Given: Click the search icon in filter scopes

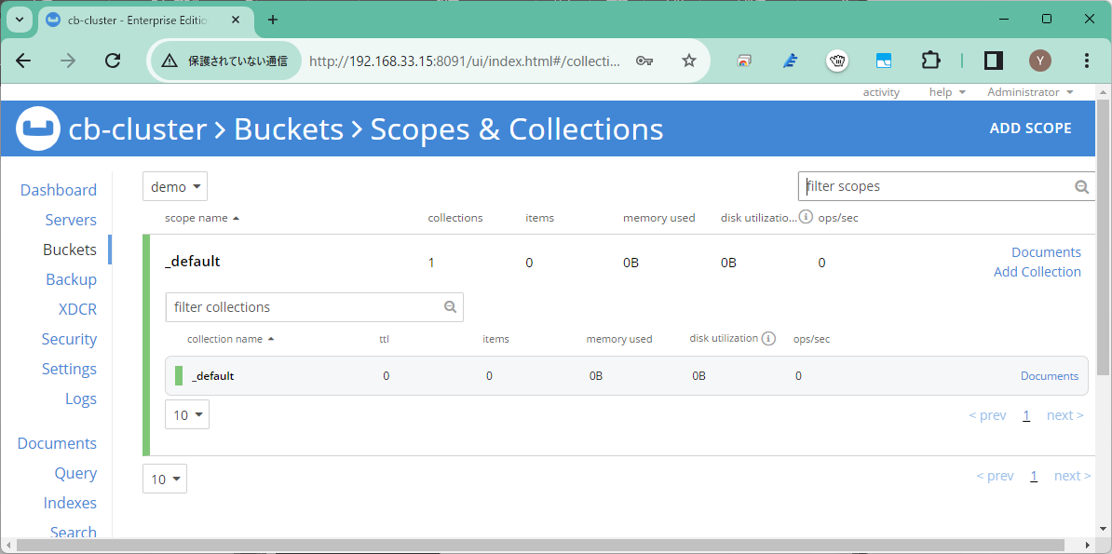Looking at the screenshot, I should [x=1081, y=186].
